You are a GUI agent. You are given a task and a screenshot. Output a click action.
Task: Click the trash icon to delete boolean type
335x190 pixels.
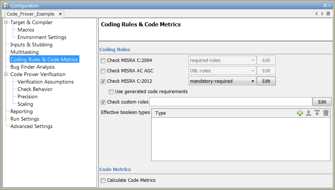click(326, 113)
